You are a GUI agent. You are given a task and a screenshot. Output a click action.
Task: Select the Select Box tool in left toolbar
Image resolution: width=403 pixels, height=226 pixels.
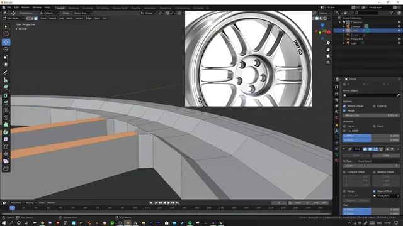(x=6, y=26)
